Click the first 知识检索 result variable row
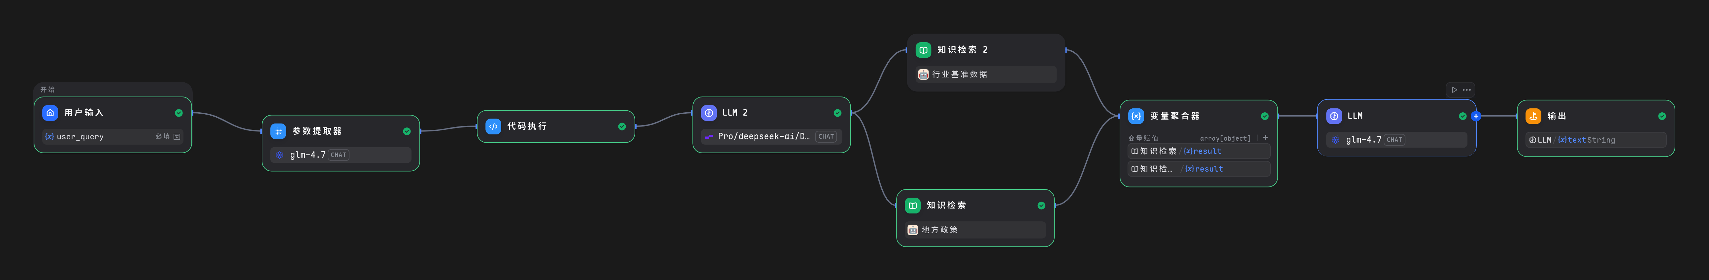Screen dimensions: 1709x280 click(x=1198, y=152)
